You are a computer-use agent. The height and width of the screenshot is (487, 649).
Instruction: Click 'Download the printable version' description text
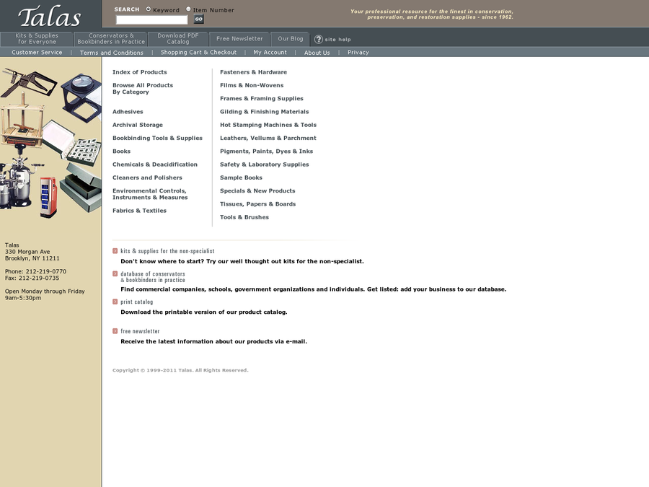(203, 312)
